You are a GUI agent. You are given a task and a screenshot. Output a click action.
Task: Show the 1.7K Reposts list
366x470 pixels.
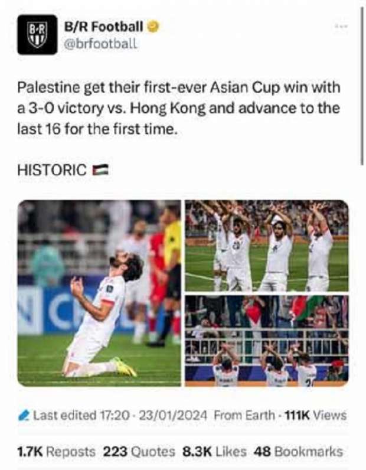(x=56, y=452)
